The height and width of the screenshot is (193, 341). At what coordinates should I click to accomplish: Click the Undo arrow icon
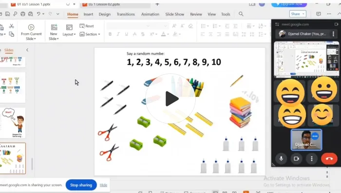(x=38, y=14)
